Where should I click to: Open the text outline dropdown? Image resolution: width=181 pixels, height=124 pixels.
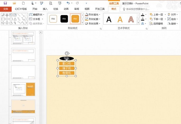pyautogui.click(x=146, y=19)
